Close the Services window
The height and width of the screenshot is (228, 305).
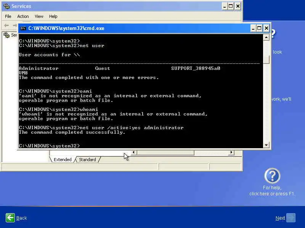coord(238,6)
